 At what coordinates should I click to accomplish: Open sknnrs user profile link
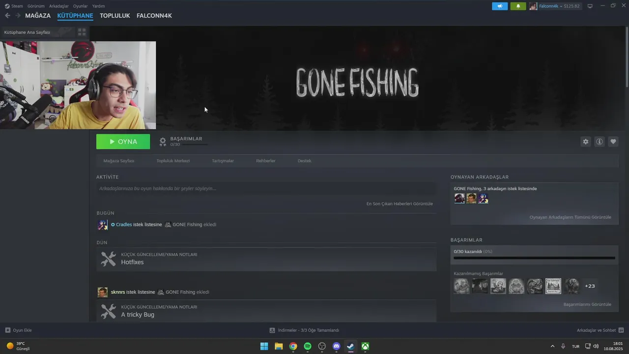pos(118,292)
